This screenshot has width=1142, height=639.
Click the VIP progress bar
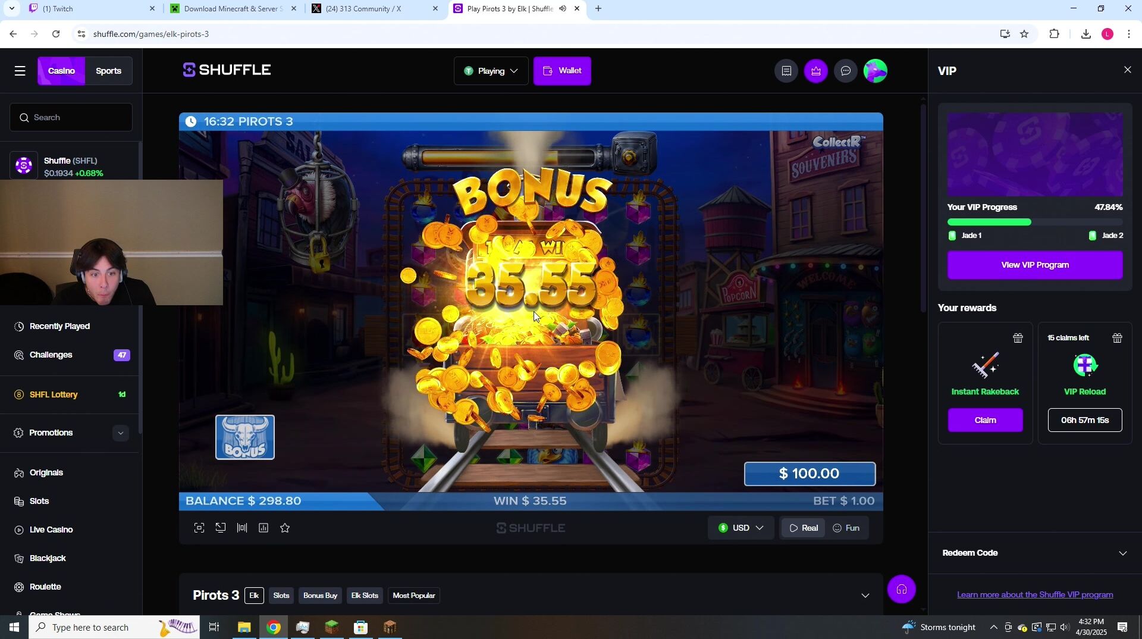coord(1035,223)
